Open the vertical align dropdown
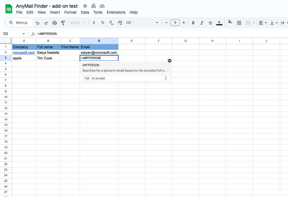This screenshot has height=197, width=288. 274,23
